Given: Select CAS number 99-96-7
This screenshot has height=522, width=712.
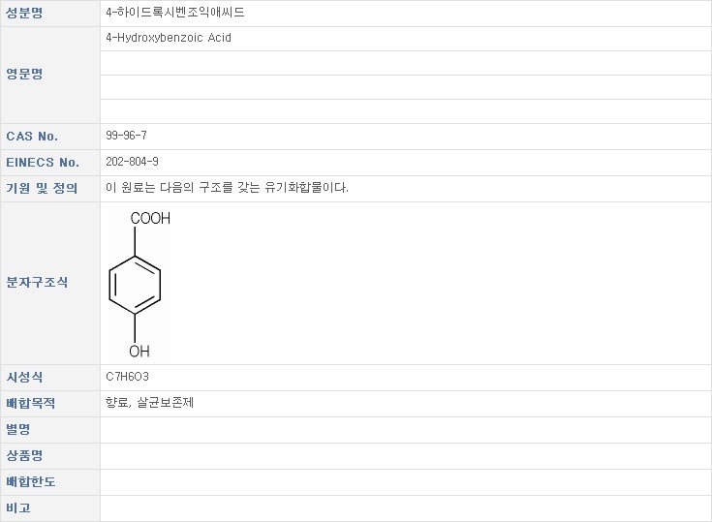Looking at the screenshot, I should (x=126, y=137).
